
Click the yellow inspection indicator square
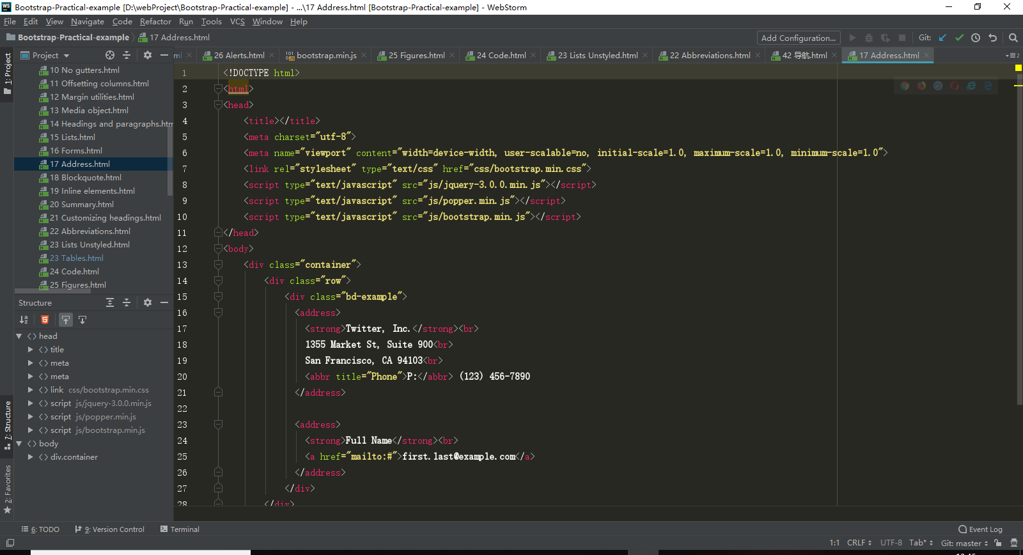pos(1019,68)
